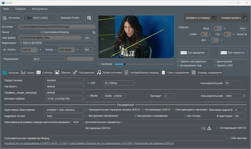Open the CRF 22 (1080p) dropdown

(119, 83)
